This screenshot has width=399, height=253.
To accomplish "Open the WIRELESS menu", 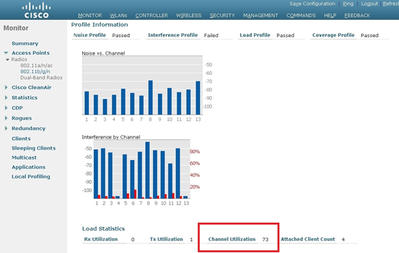I will tap(189, 15).
